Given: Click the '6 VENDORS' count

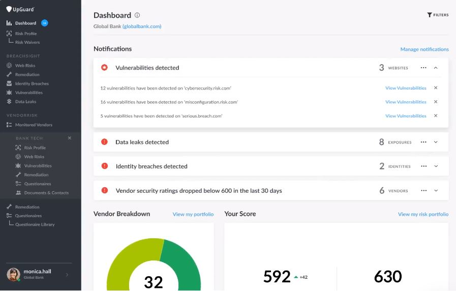Looking at the screenshot, I should (x=394, y=191).
